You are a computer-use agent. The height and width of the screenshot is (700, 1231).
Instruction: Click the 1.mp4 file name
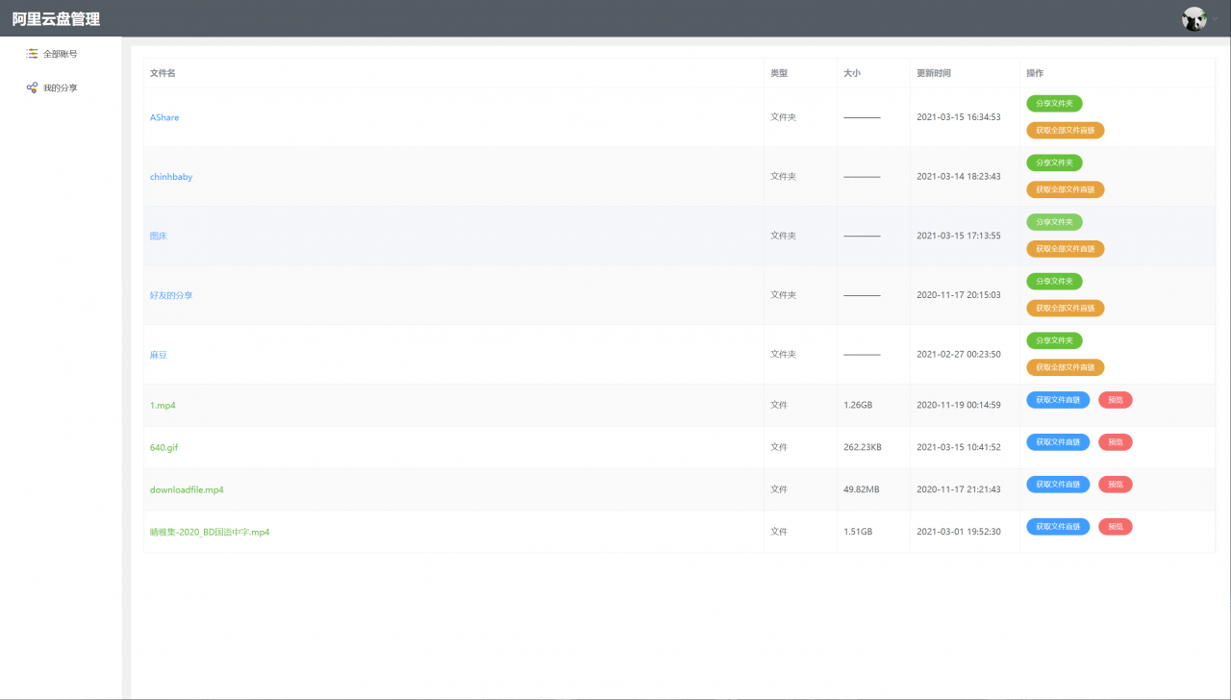[x=163, y=406]
